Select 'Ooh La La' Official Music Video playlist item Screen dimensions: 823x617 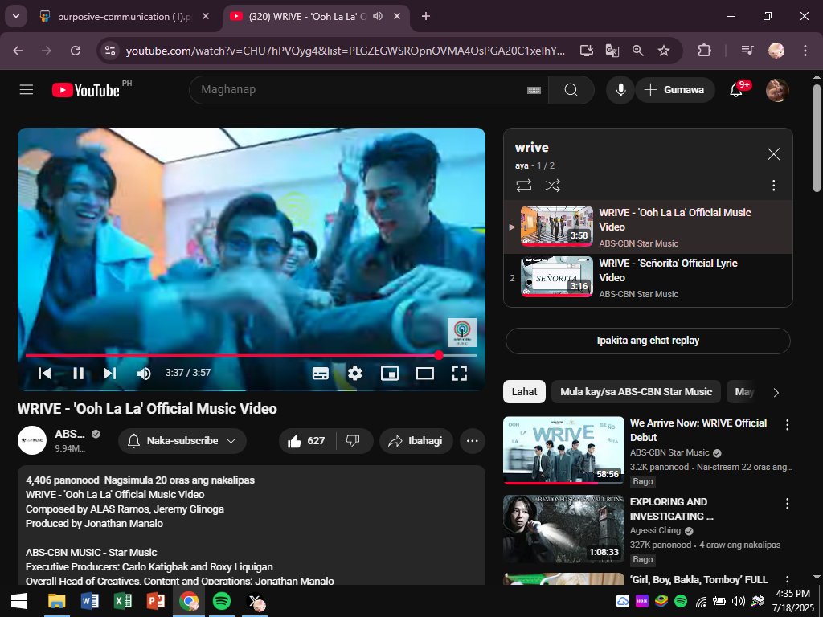click(648, 227)
